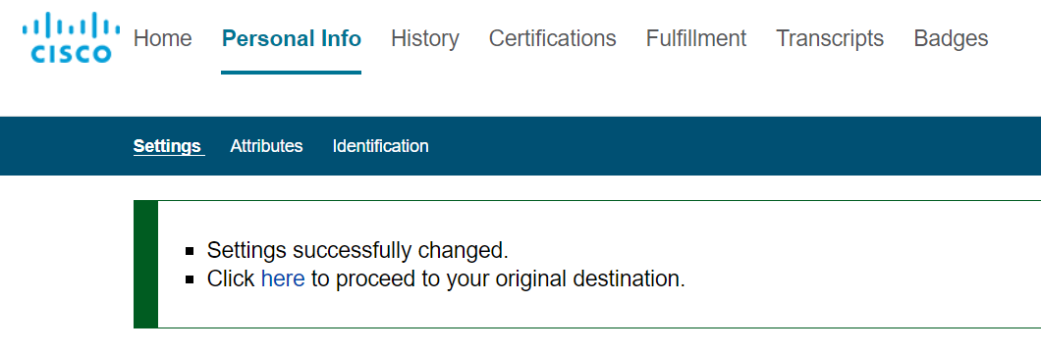Select the Personal Info tab
The width and height of the screenshot is (1041, 353).
pos(292,38)
